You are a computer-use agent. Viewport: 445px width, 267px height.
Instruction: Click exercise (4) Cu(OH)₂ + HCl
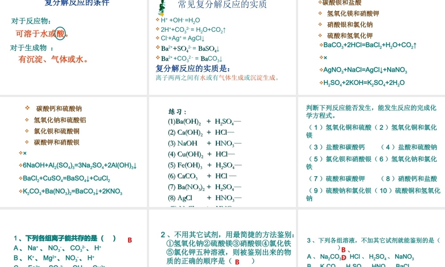coord(202,154)
